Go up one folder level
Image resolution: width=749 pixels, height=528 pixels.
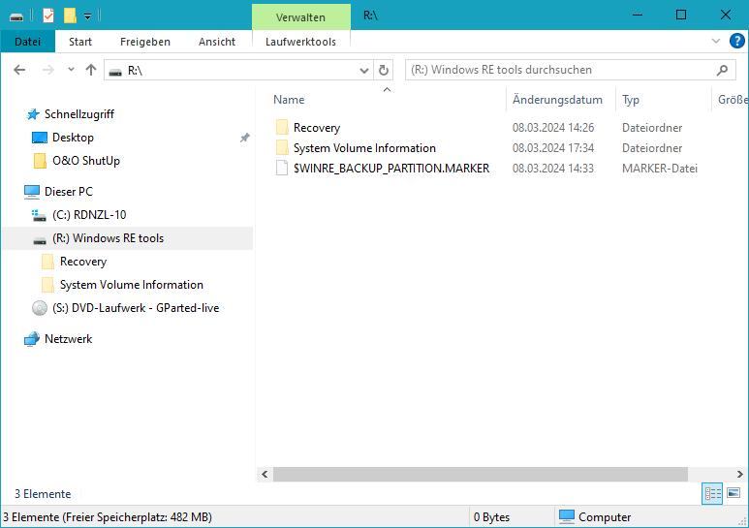coord(91,70)
